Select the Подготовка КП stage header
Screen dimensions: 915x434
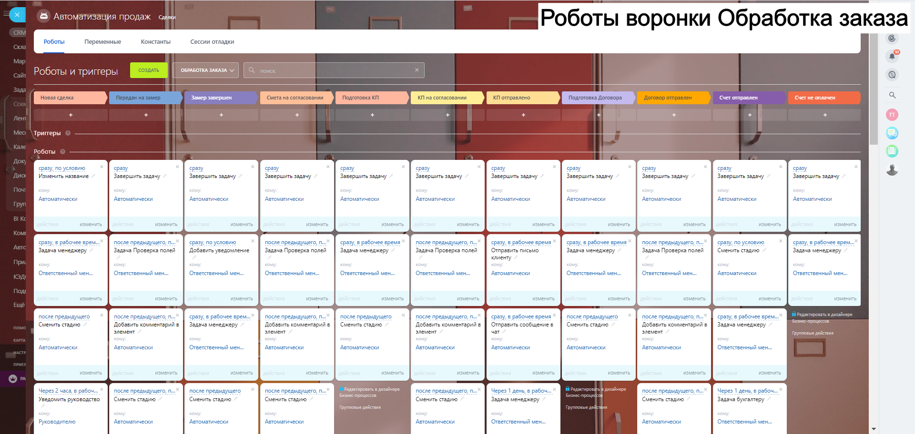(x=372, y=98)
